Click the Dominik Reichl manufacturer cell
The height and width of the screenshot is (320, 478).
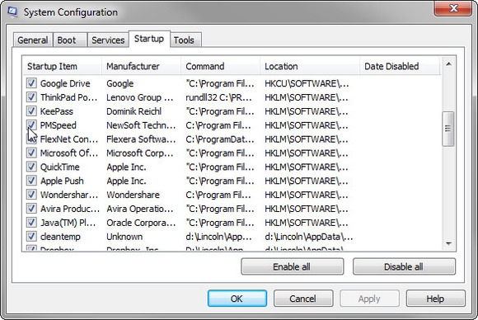(134, 111)
